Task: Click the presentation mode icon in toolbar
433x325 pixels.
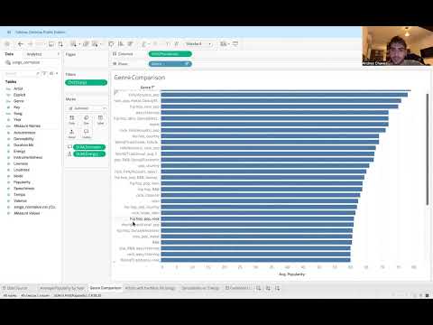Action: click(235, 44)
